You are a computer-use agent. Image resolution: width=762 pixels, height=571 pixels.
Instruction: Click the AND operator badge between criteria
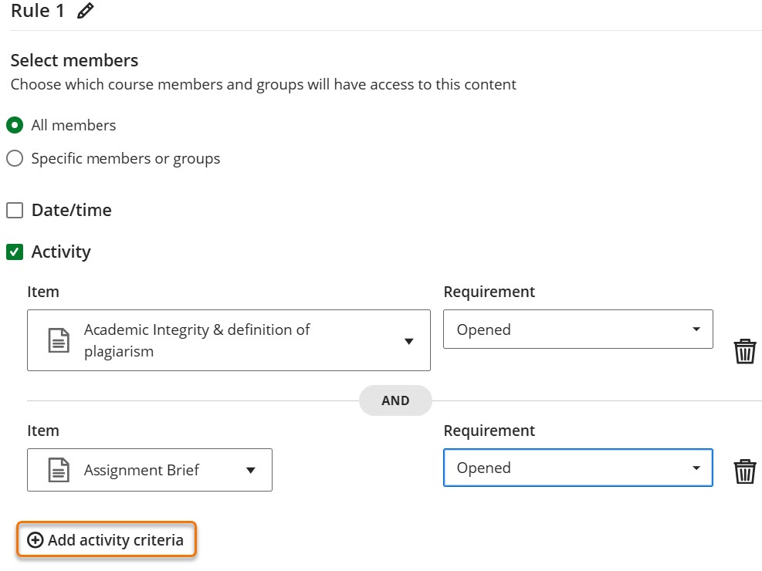pyautogui.click(x=395, y=400)
